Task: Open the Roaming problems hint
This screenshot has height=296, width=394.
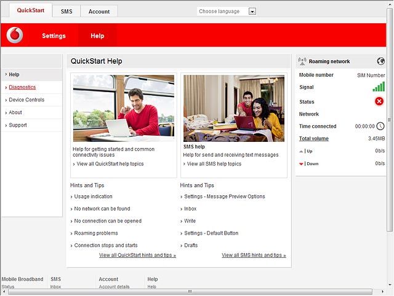Action: 96,233
